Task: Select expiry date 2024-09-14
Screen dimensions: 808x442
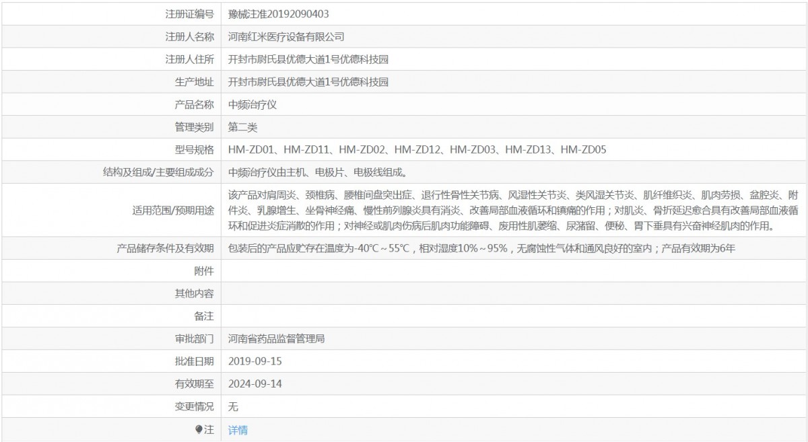Action: tap(255, 384)
